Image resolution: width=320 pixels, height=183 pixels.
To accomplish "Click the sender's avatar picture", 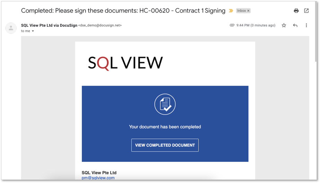I will 11,28.
